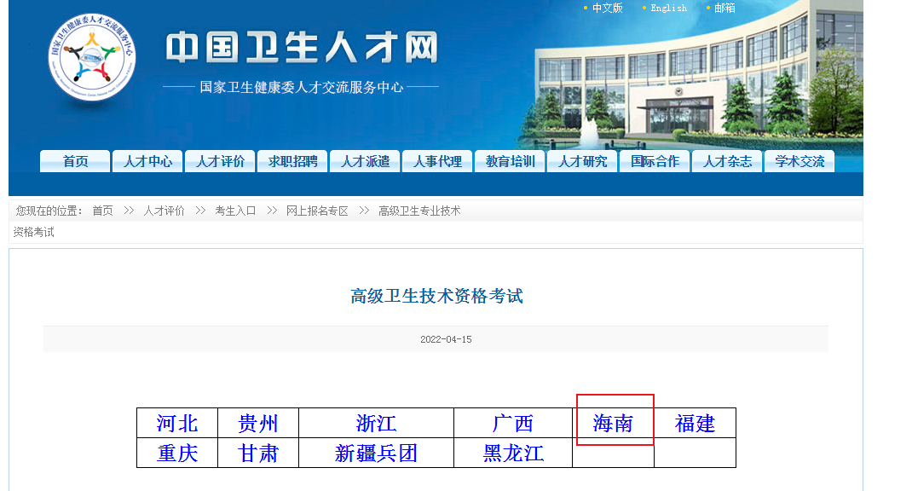Open 求职招聘 menu item
The image size is (912, 491).
pyautogui.click(x=292, y=161)
